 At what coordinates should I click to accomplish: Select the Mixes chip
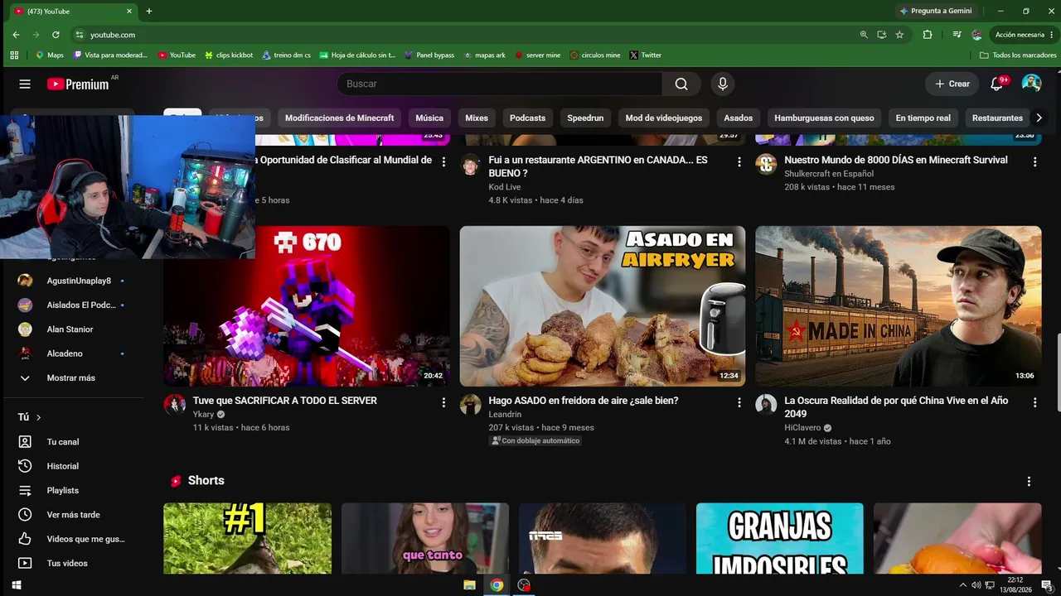(x=477, y=118)
